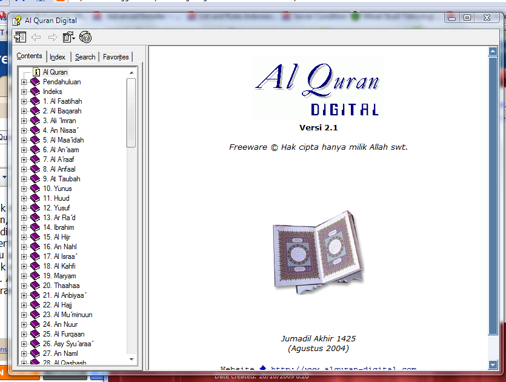Click the book icon of 4. An Nisaa'

35,130
